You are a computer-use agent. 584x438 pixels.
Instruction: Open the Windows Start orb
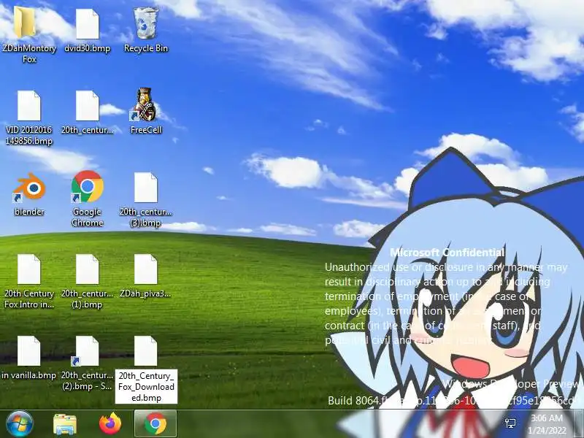point(19,424)
